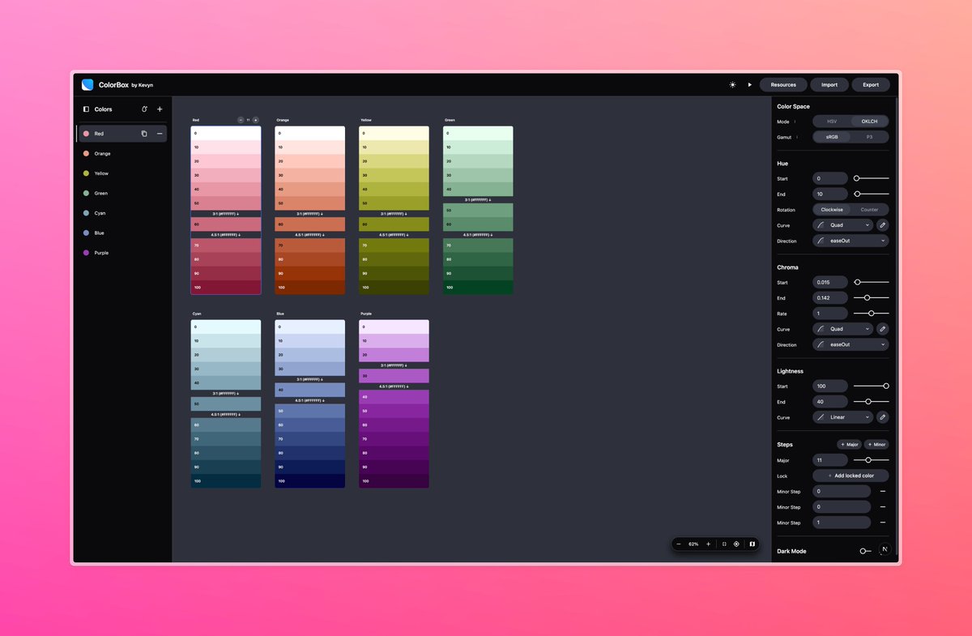The height and width of the screenshot is (636, 972).
Task: Add a Minor step button
Action: pyautogui.click(x=876, y=444)
